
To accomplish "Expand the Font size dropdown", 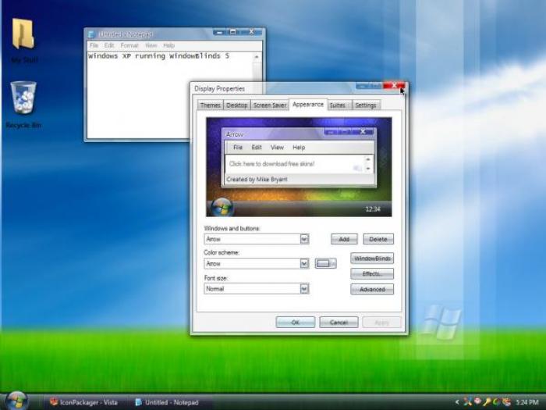I will point(304,288).
